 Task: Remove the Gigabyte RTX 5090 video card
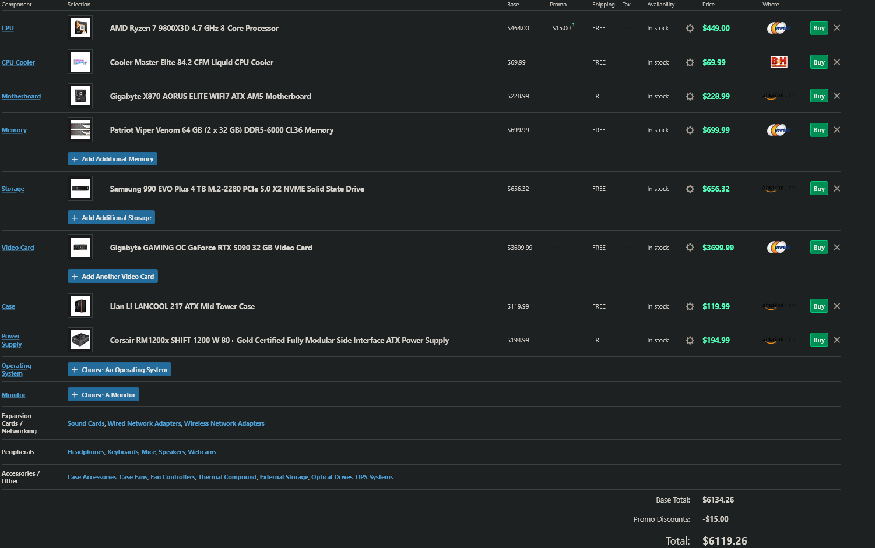(x=837, y=248)
